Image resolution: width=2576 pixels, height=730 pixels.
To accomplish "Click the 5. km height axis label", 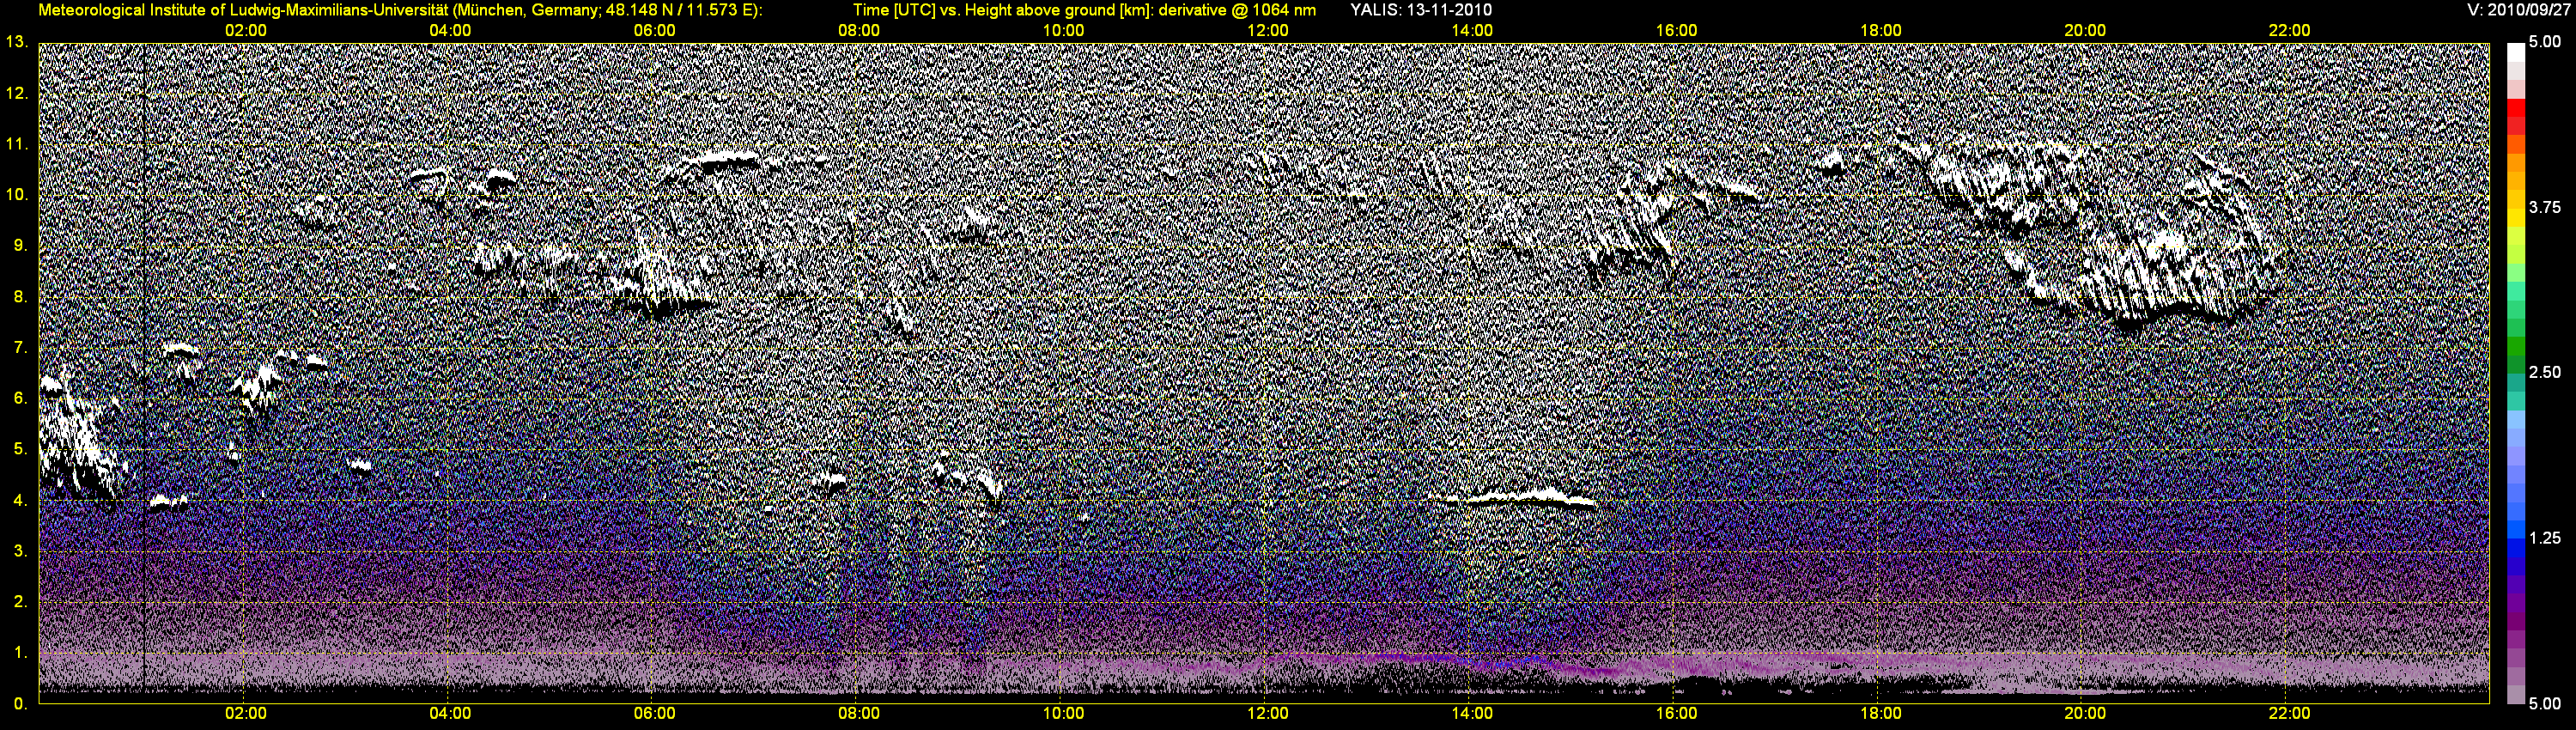I will (x=20, y=449).
